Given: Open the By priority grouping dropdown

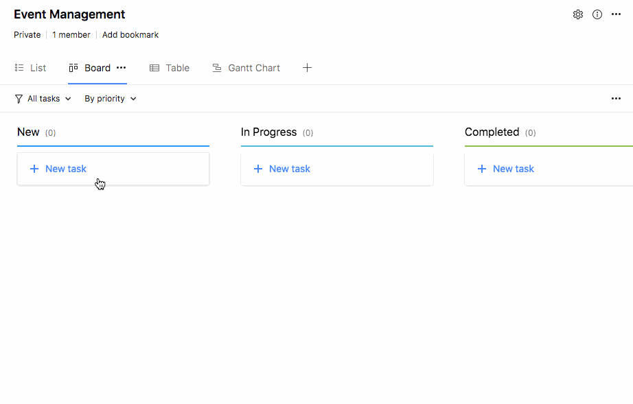Looking at the screenshot, I should coord(111,99).
